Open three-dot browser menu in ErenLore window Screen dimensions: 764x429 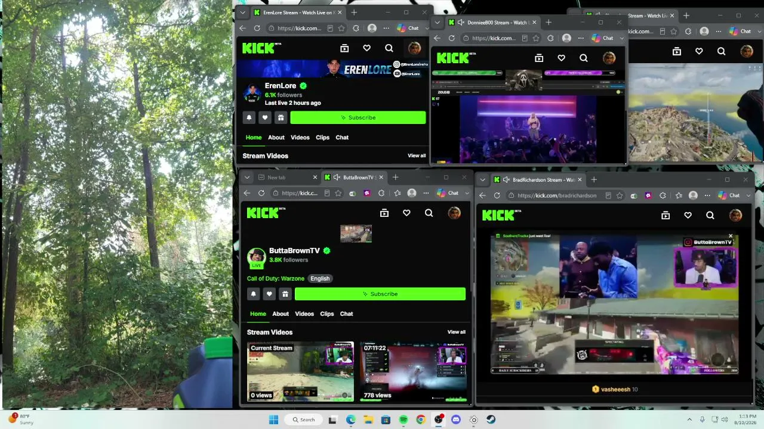(386, 28)
